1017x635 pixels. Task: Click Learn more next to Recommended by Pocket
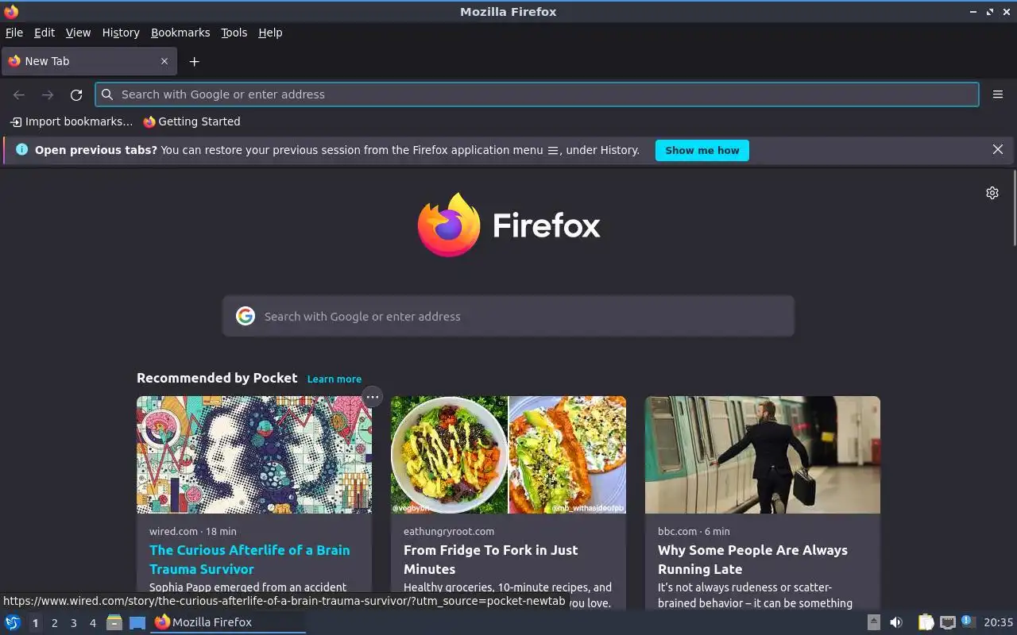[x=334, y=379]
